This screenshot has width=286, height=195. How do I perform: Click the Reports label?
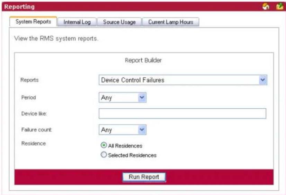point(29,80)
